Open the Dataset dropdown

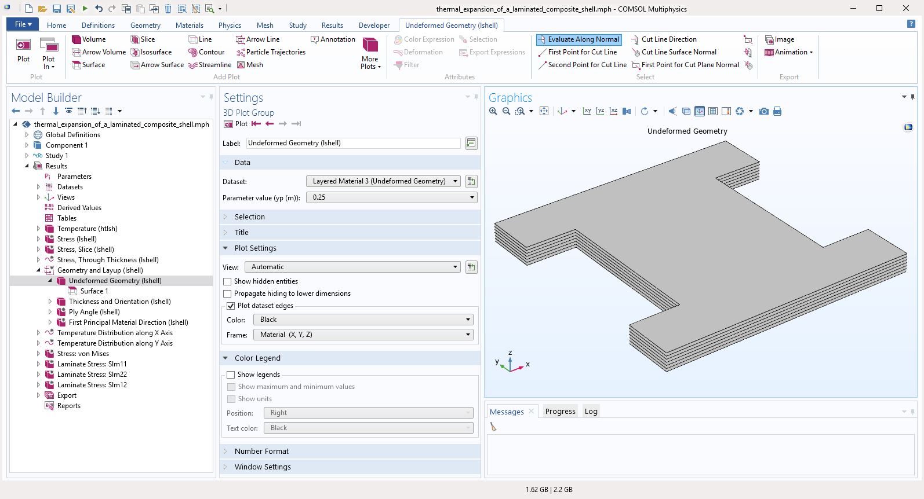383,181
